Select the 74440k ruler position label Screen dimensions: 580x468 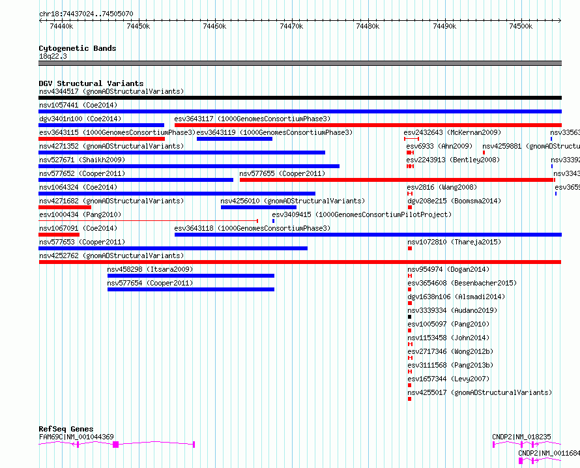pos(61,26)
